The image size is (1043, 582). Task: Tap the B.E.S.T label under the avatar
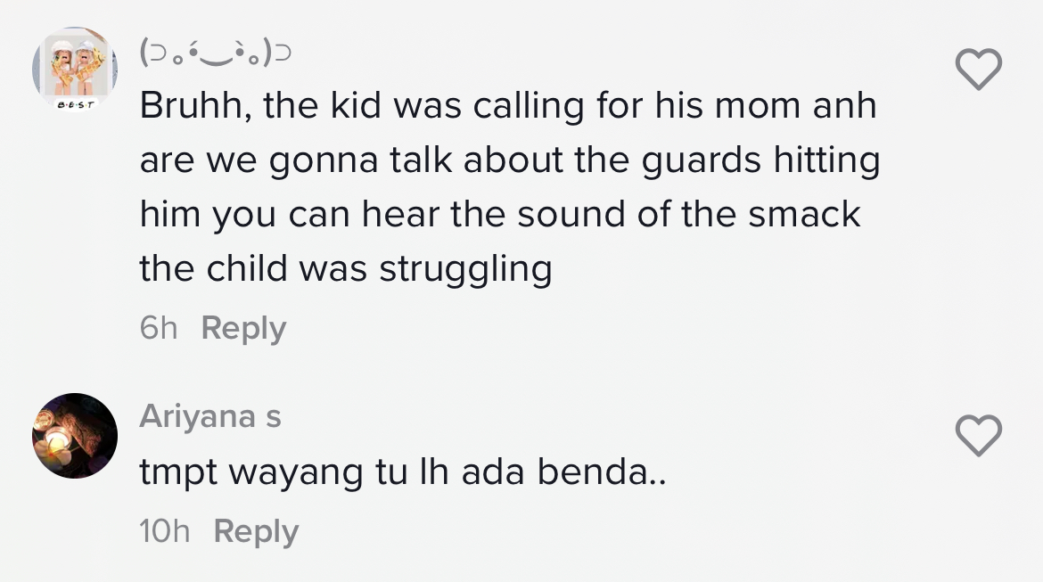(x=74, y=104)
